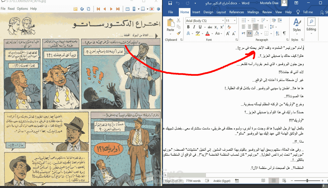The height and width of the screenshot is (188, 328).
Task: Toggle Strikethrough formatting
Action: 210,27
